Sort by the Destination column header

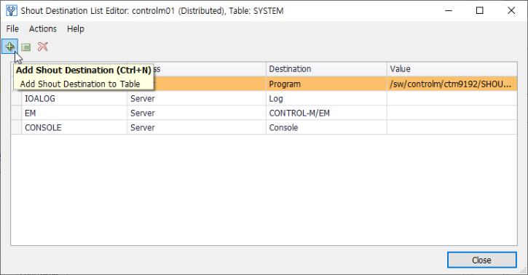tap(326, 69)
